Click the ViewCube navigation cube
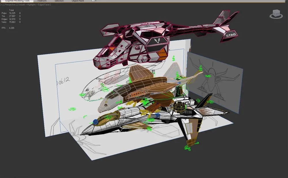288x178 pixels. (x=276, y=13)
